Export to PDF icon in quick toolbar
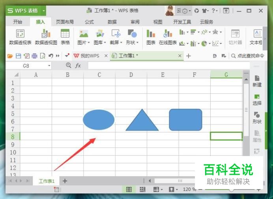The image size is (273, 199). [x=26, y=56]
